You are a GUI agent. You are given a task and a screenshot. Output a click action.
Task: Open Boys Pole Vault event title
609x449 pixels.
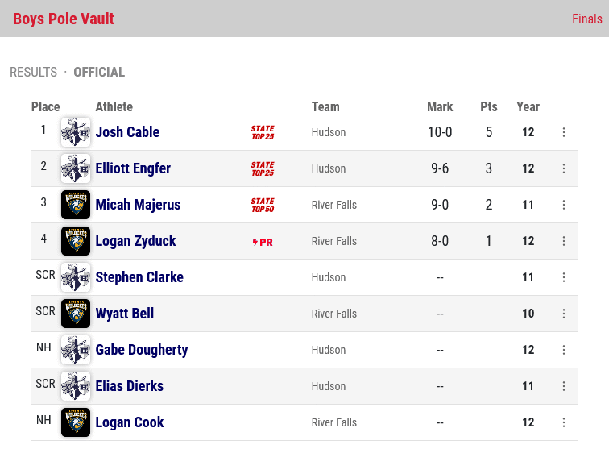click(64, 19)
